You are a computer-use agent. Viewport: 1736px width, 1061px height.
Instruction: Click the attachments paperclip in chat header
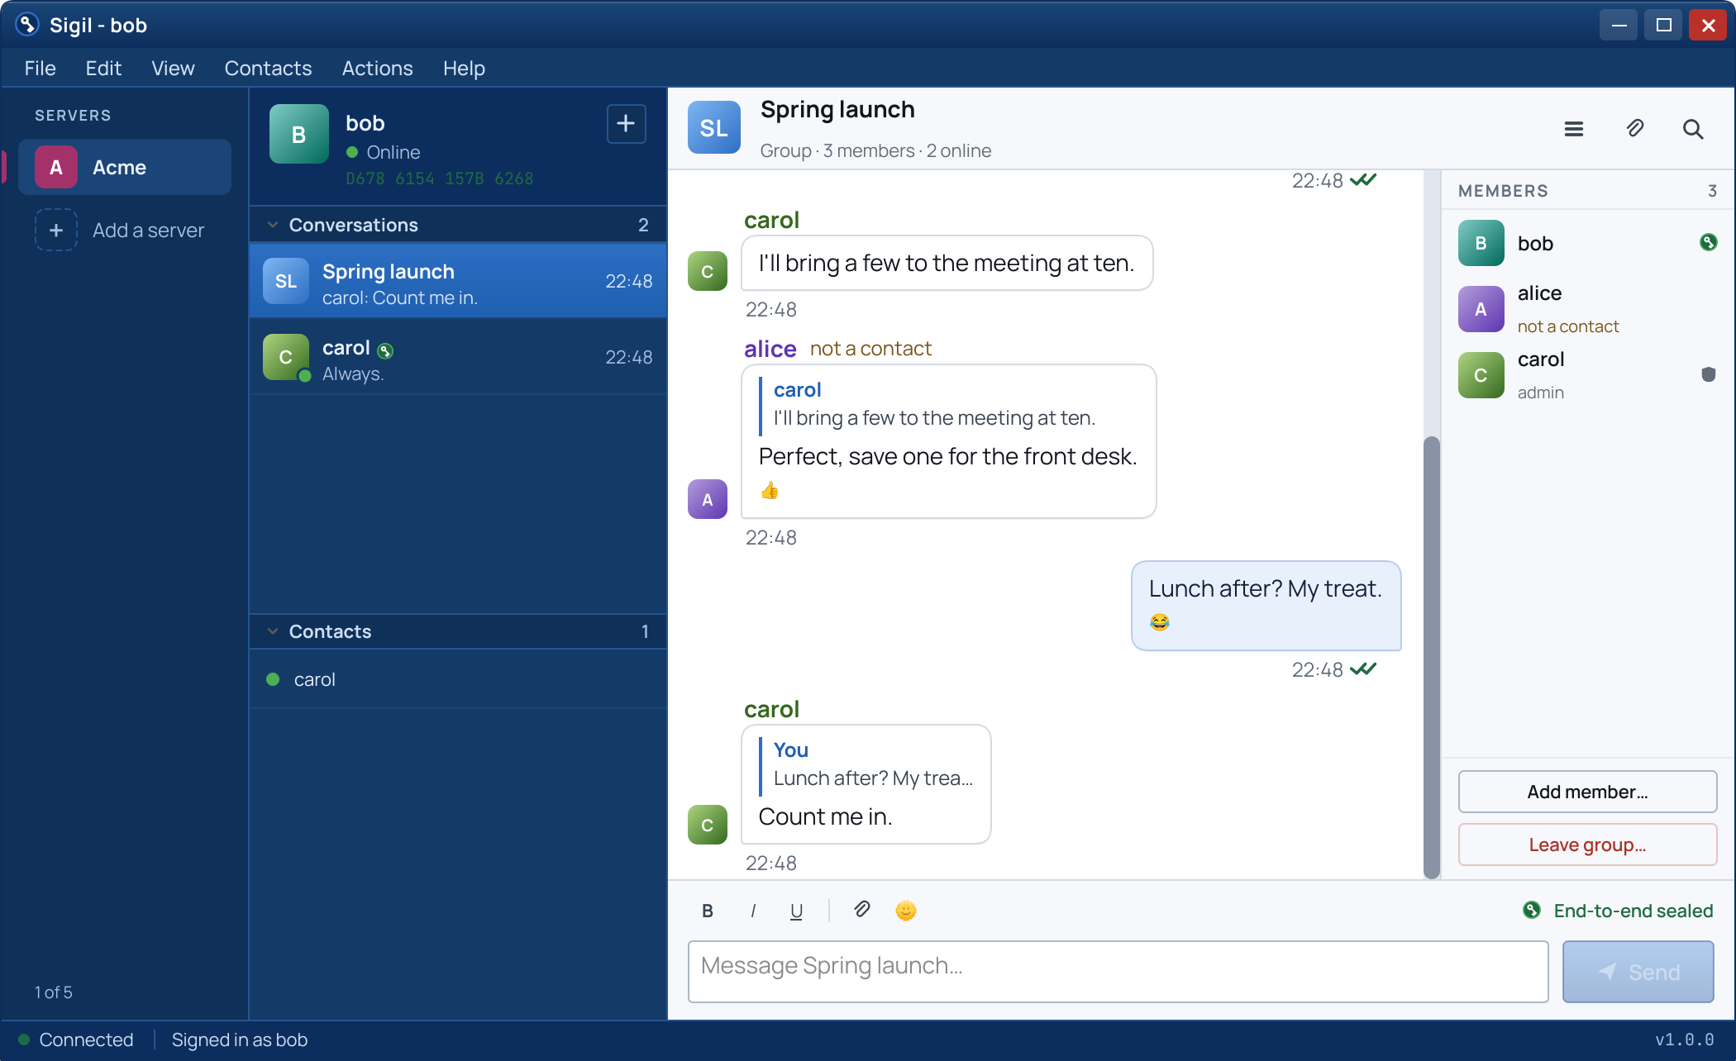point(1634,129)
